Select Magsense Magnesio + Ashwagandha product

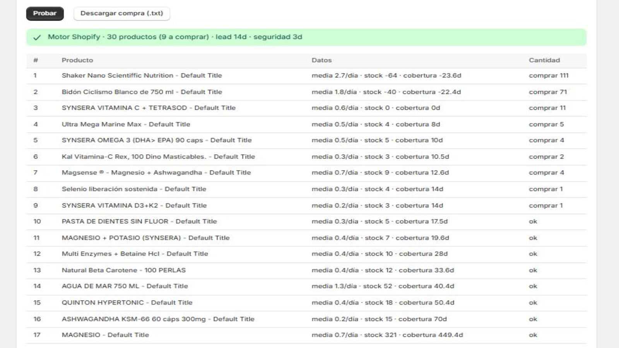(x=156, y=173)
